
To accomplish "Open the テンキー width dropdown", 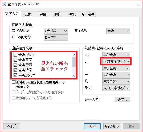I will coord(116,88).
